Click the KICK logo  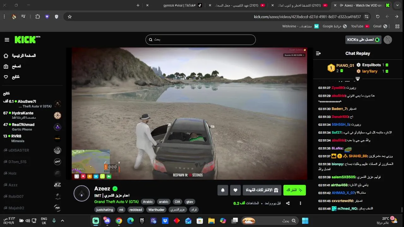pyautogui.click(x=27, y=39)
